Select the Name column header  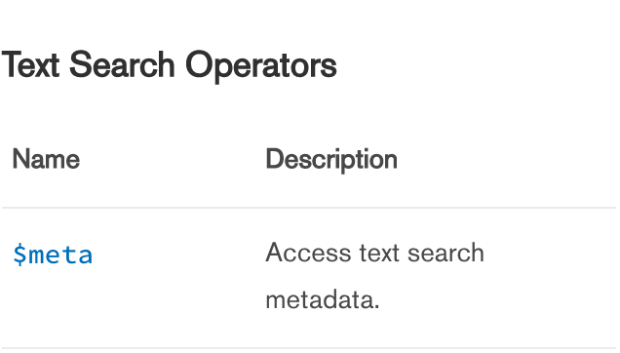point(46,159)
